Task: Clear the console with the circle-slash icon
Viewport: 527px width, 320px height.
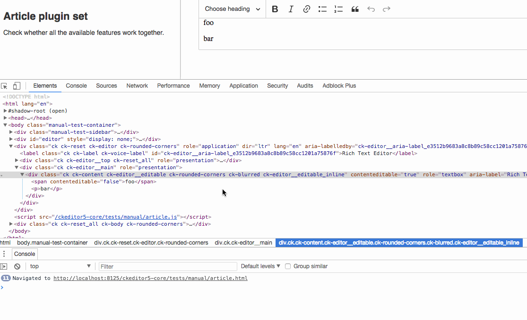Action: (x=17, y=266)
